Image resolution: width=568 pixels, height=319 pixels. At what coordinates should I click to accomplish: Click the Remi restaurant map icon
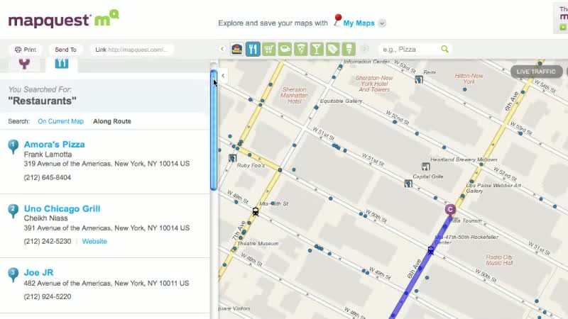419,79
